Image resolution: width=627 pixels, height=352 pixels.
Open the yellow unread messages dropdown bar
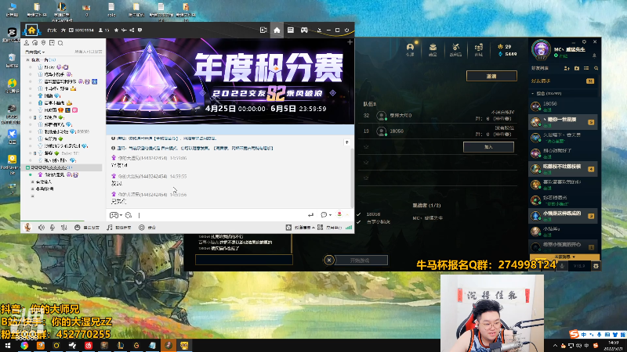pos(564,257)
